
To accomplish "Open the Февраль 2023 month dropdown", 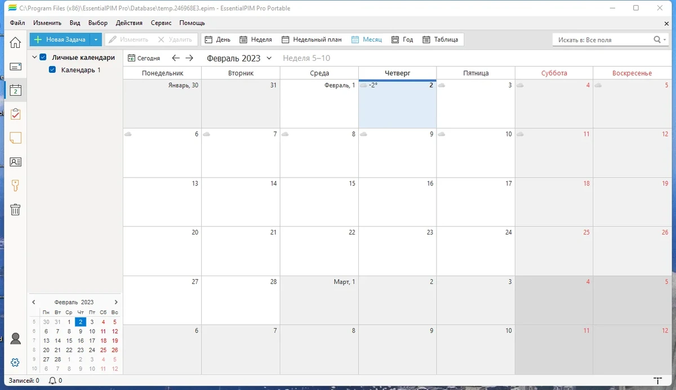I will [269, 58].
